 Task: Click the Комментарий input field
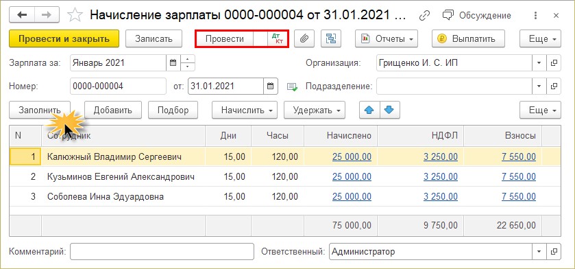pyautogui.click(x=162, y=252)
